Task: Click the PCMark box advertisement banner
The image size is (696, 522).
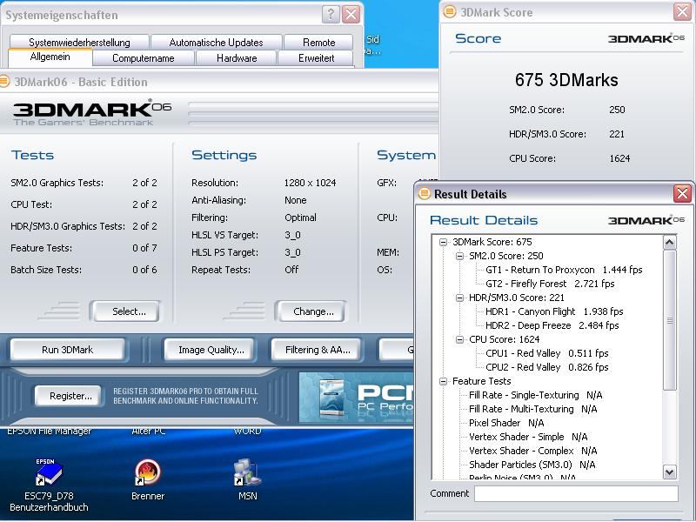Action: click(x=356, y=398)
